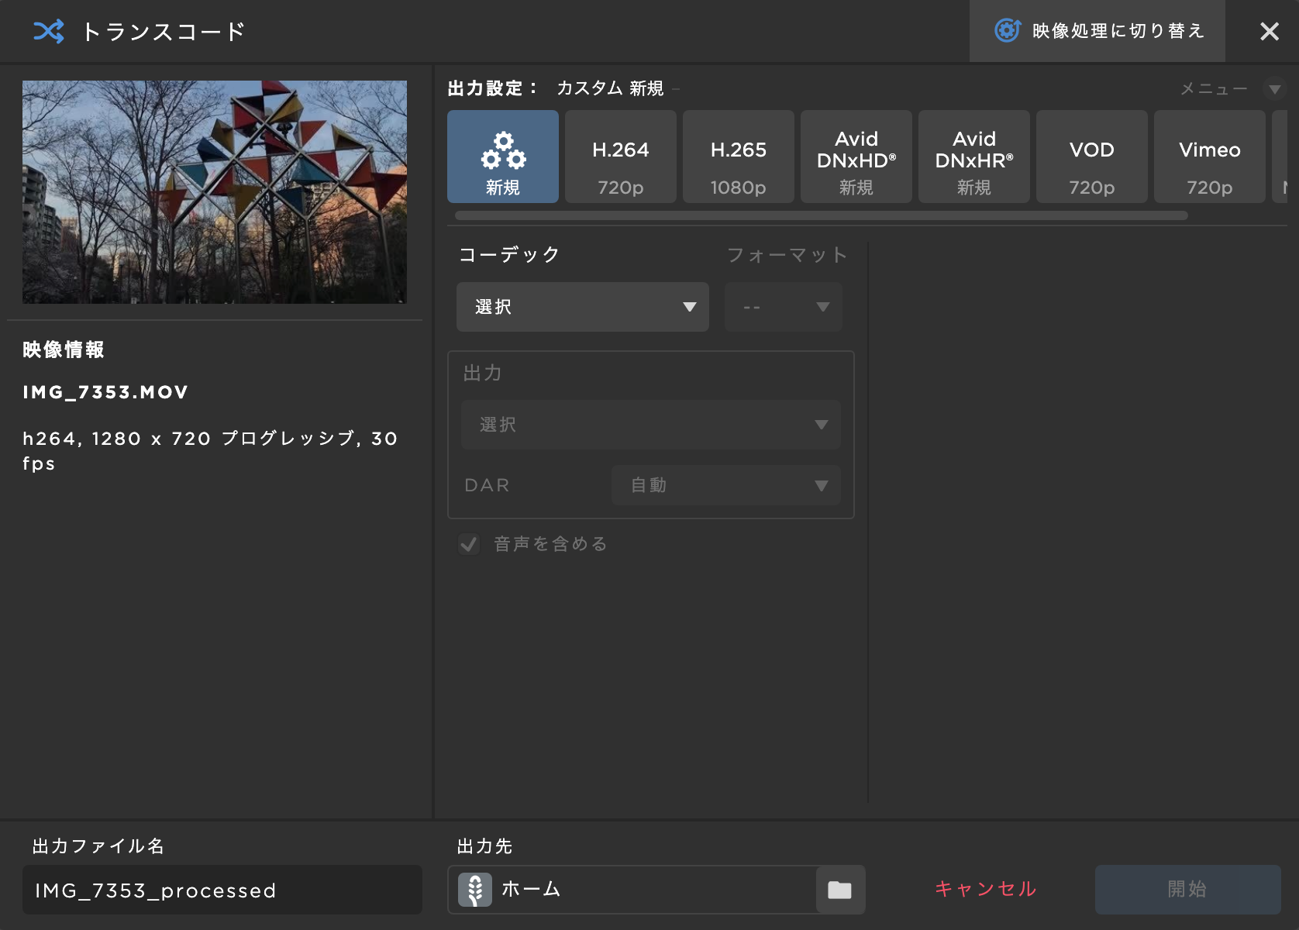Close the transcode dialog with X
Screen dimensions: 1299x930
[1270, 31]
